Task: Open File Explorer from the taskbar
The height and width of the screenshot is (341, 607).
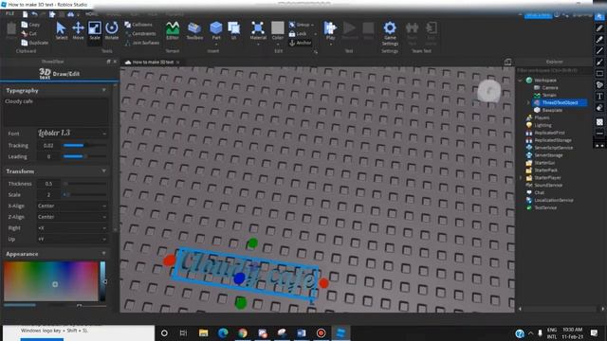Action: click(203, 332)
